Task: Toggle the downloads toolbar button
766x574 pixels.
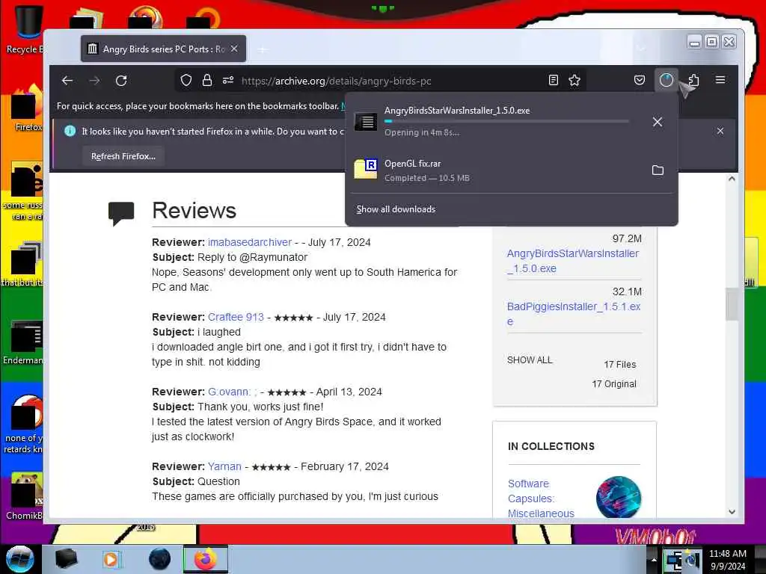Action: (x=667, y=81)
